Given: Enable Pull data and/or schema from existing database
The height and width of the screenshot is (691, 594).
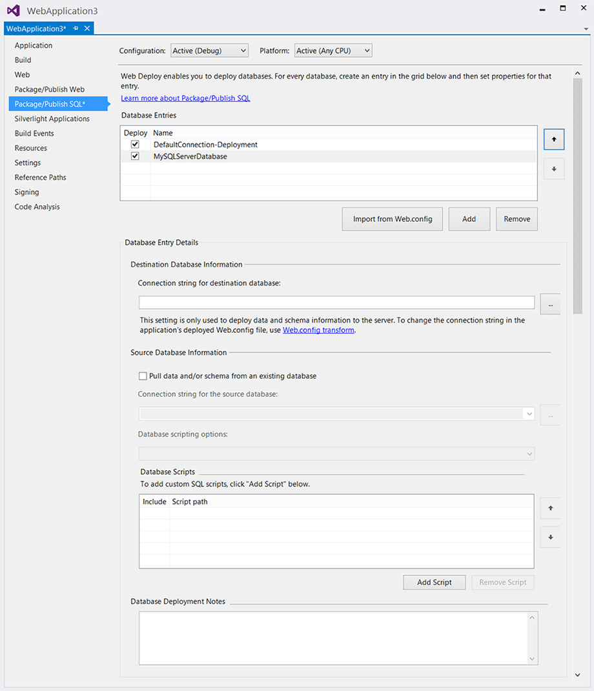Looking at the screenshot, I should [143, 376].
